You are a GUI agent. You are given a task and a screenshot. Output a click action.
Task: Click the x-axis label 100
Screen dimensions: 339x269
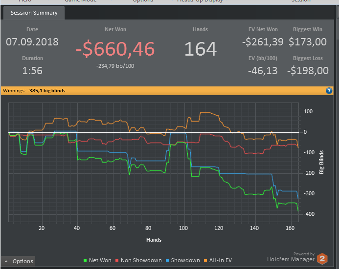point(183,228)
